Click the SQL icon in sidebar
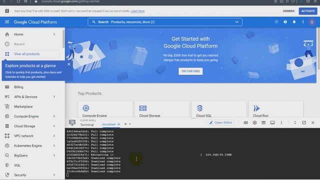320x180 pixels. tap(7, 165)
